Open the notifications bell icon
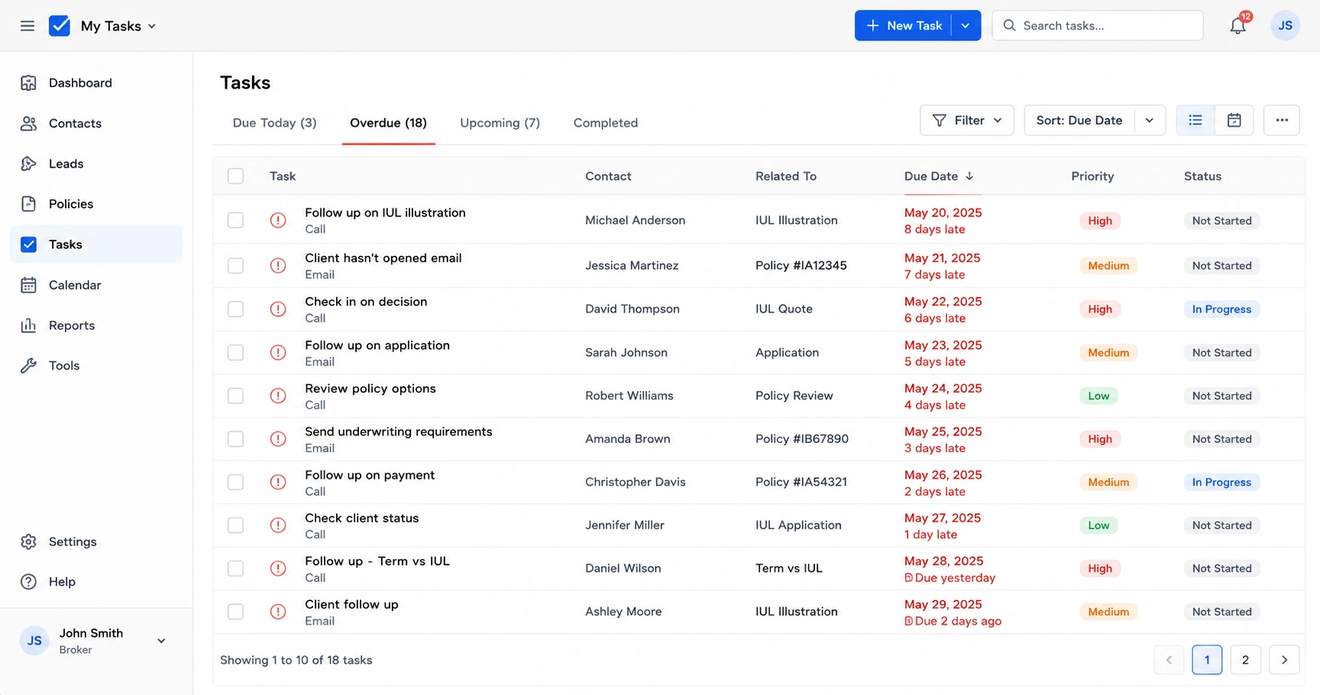 1237,26
